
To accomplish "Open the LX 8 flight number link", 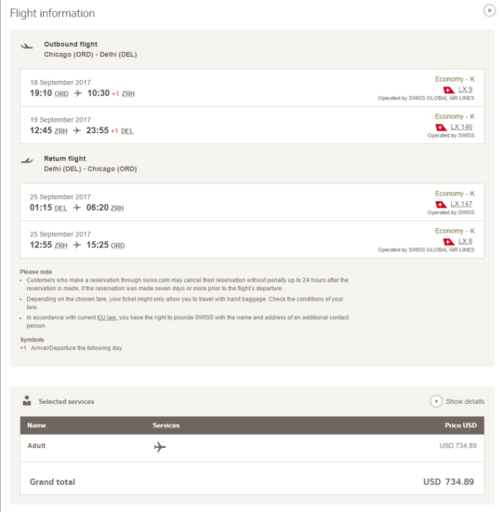I will point(465,241).
